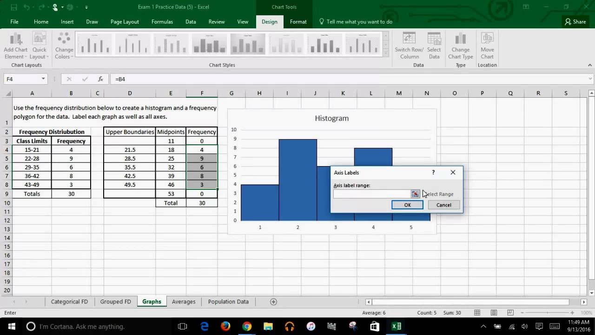The height and width of the screenshot is (335, 595).
Task: Expand the formula bar chevron
Action: click(590, 79)
